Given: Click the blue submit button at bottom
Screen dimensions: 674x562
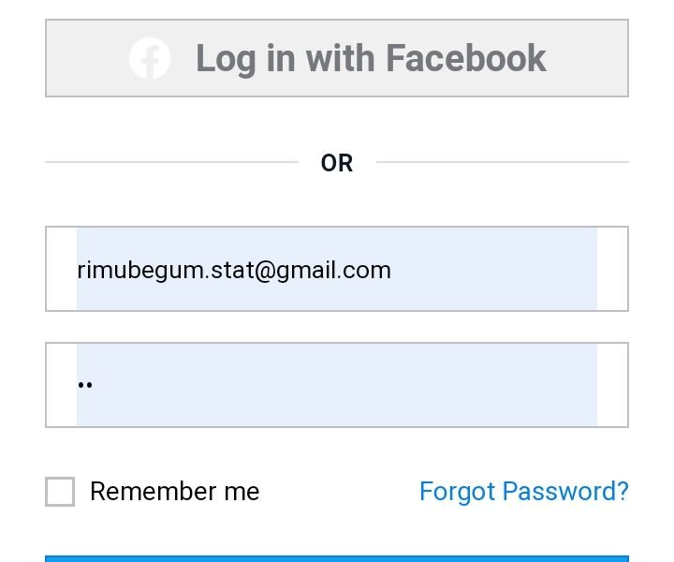Looking at the screenshot, I should click(337, 558).
